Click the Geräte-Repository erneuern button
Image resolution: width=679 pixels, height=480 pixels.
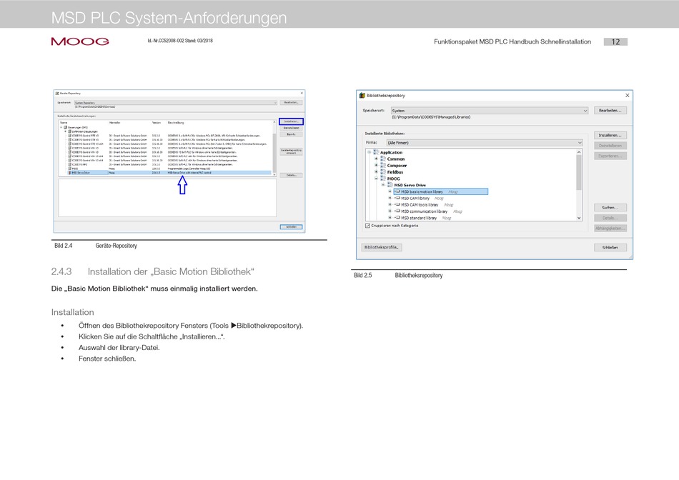pyautogui.click(x=291, y=151)
